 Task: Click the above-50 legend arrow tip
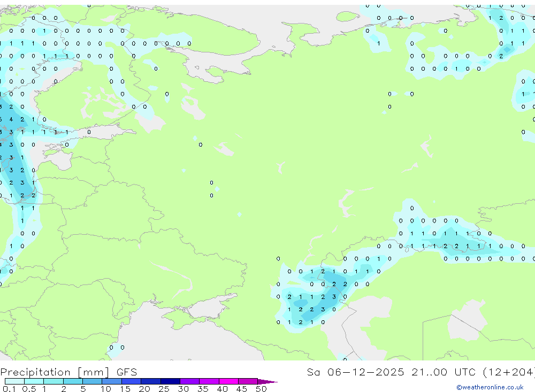[x=268, y=382]
